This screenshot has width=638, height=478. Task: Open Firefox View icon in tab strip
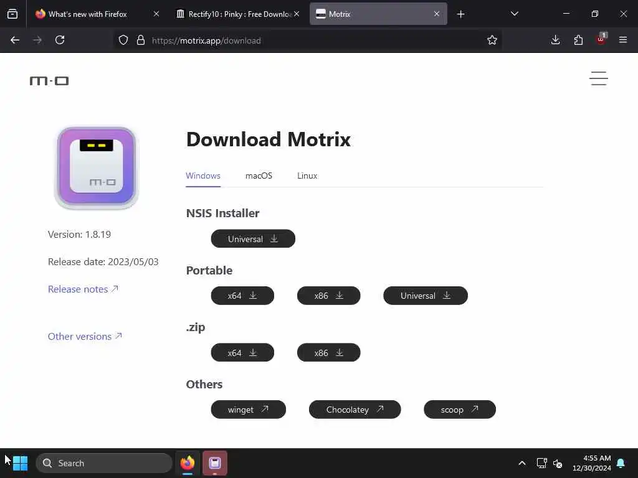click(x=12, y=14)
